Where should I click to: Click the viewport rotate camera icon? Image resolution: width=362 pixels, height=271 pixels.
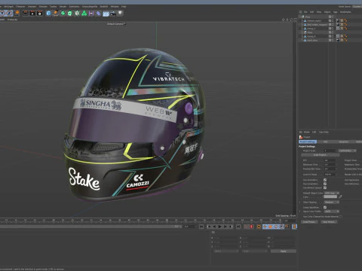pos(291,20)
